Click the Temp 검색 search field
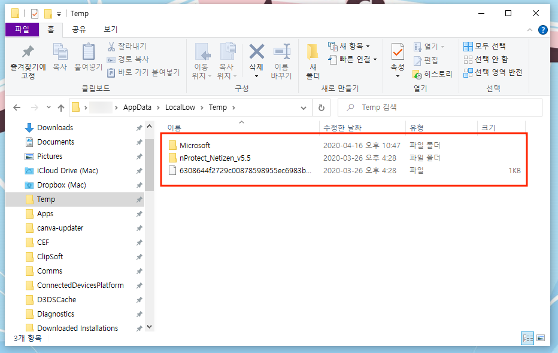The height and width of the screenshot is (353, 558). click(440, 108)
